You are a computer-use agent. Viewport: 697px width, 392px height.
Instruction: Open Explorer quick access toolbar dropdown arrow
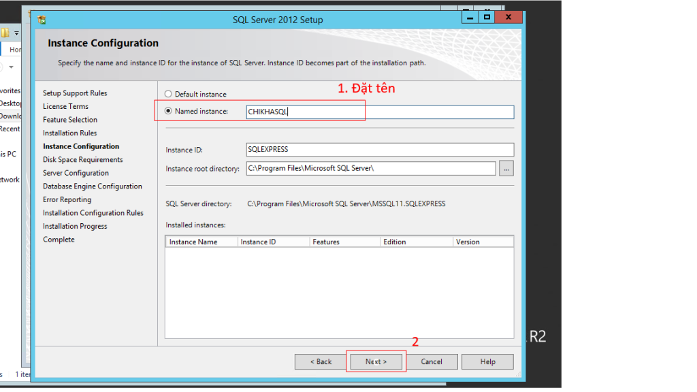click(x=16, y=33)
